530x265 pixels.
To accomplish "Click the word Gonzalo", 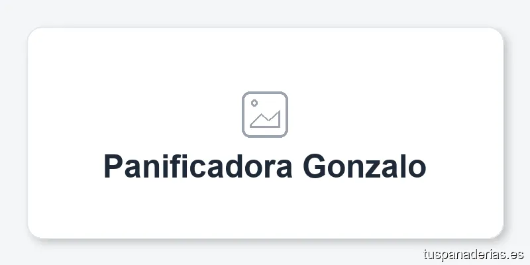I will click(365, 166).
